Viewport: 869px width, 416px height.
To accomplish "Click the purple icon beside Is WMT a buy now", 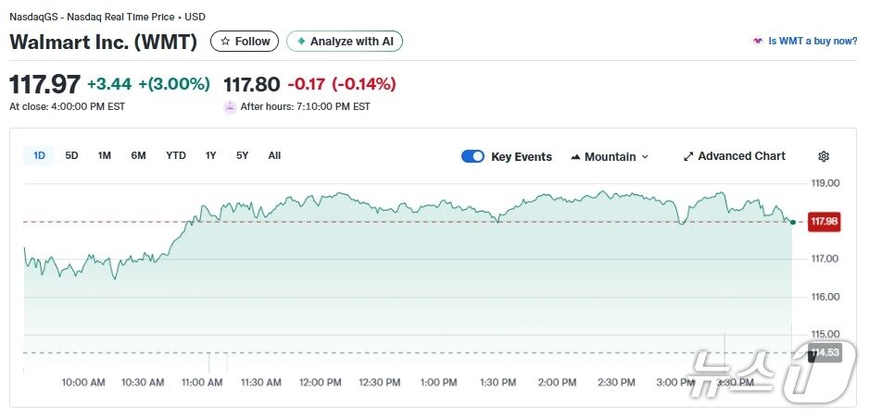I will point(758,42).
